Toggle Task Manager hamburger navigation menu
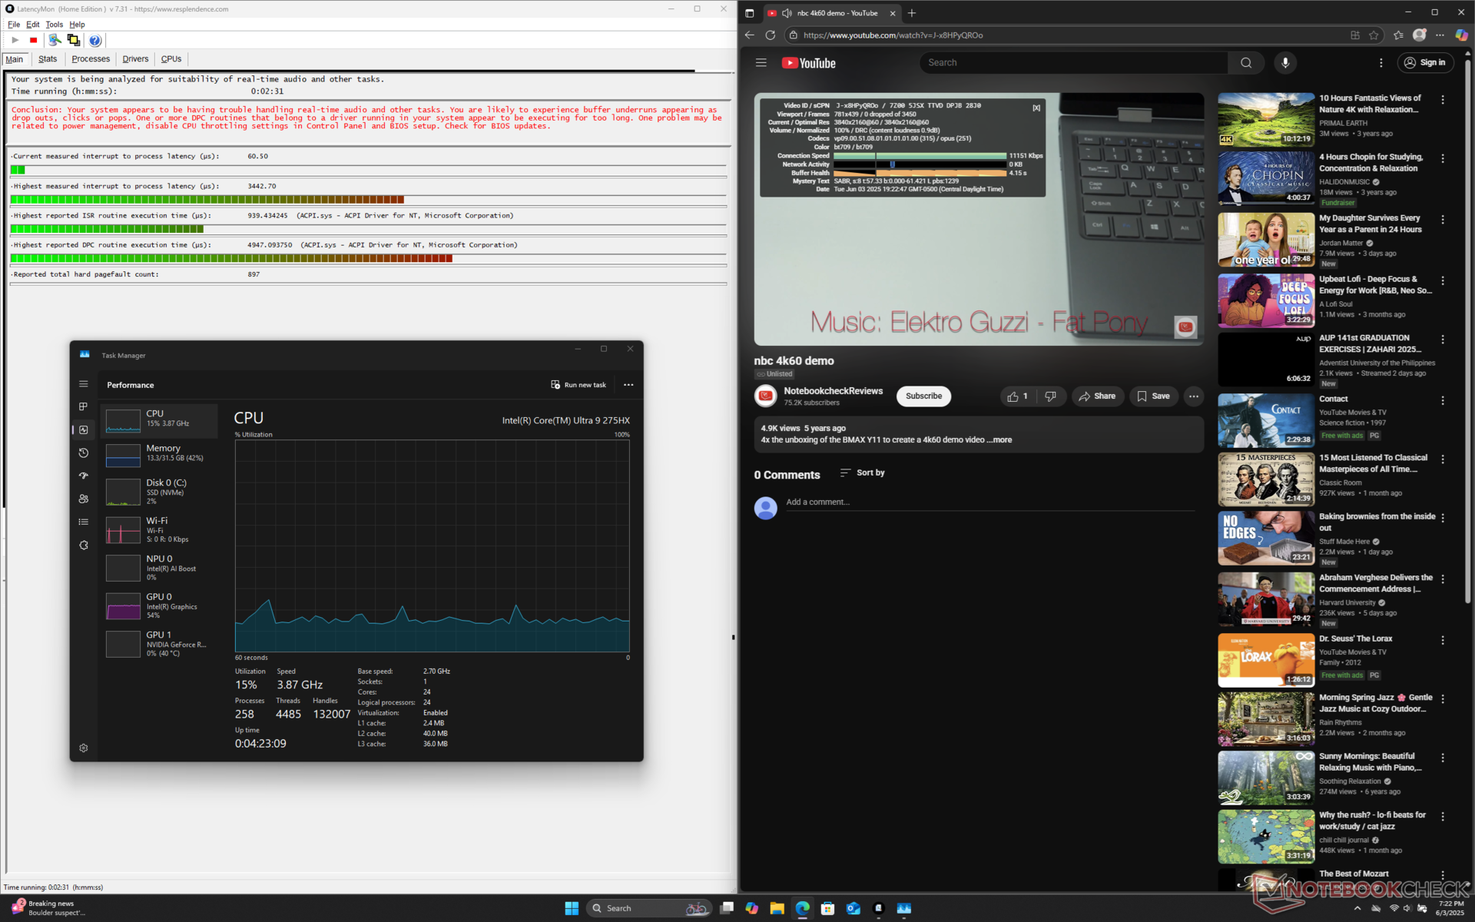Image resolution: width=1475 pixels, height=922 pixels. click(84, 384)
